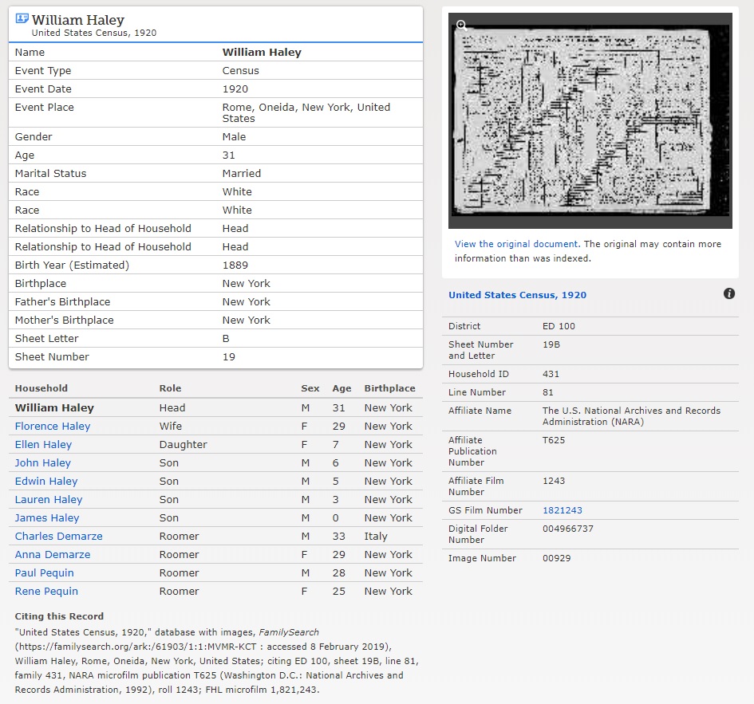This screenshot has width=754, height=704.
Task: Click the Marital Status value 'Married'
Action: [242, 174]
